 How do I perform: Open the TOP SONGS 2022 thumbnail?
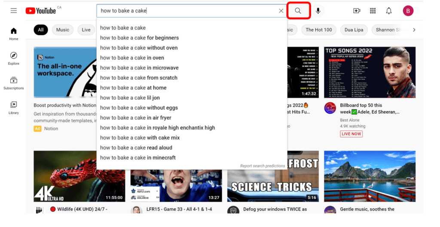click(370, 72)
